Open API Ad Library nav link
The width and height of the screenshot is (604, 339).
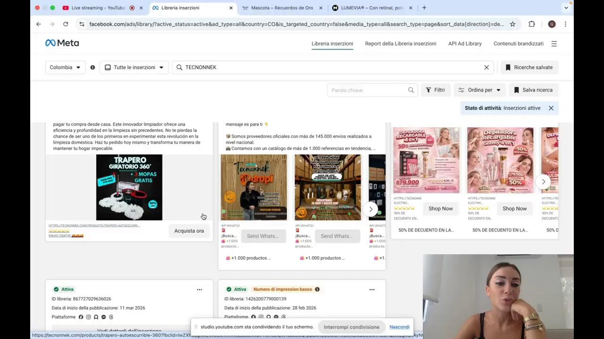[465, 44]
